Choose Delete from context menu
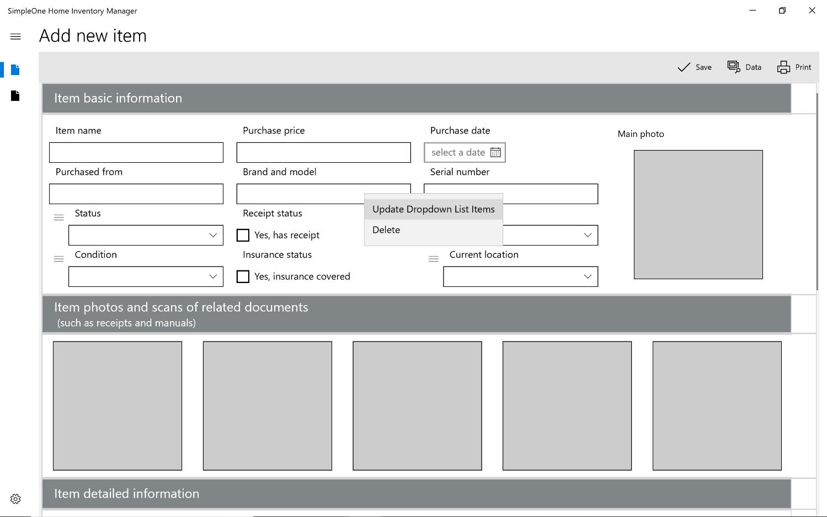Image resolution: width=827 pixels, height=517 pixels. [434, 230]
